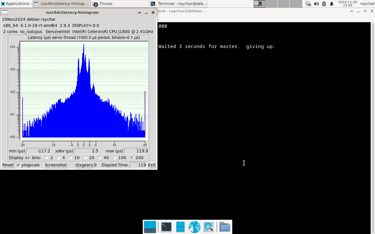
Task: Launch Terminal Emulator from dock
Action: 166,227
